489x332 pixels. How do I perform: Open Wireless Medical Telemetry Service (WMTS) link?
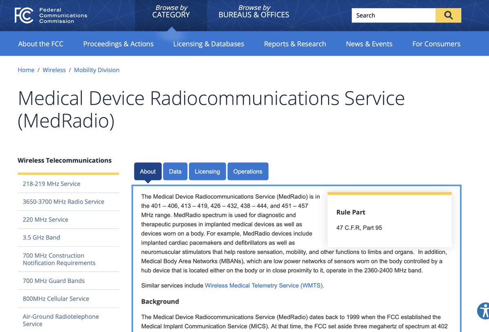point(264,286)
